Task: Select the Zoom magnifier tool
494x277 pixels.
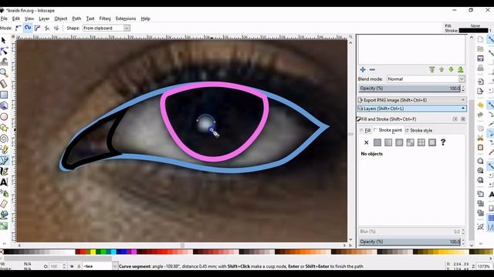Action: [4, 73]
